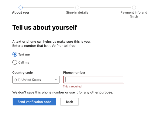Go to the Payment info and finish label
Image resolution: width=155 pixels, height=115 pixels.
click(x=134, y=15)
